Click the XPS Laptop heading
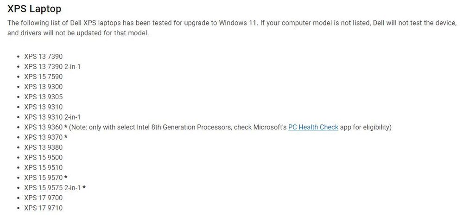This screenshot has height=217, width=463. pos(34,9)
